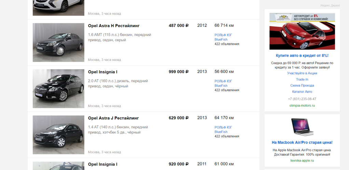Image resolution: width=349 pixels, height=170 pixels.
Task: Open the РОЛЬФ ЮГ dealer link in the Astra J row
Action: point(223,127)
